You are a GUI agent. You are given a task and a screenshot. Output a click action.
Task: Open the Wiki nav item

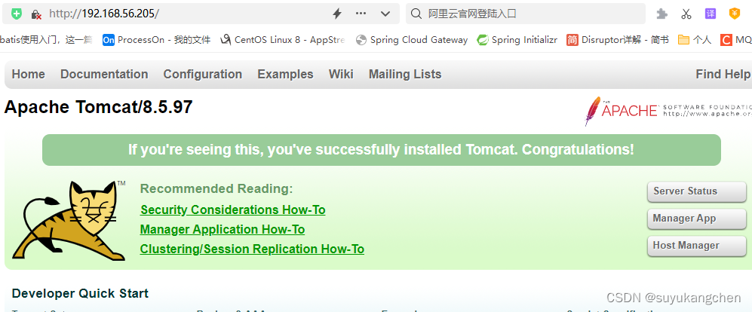click(341, 75)
